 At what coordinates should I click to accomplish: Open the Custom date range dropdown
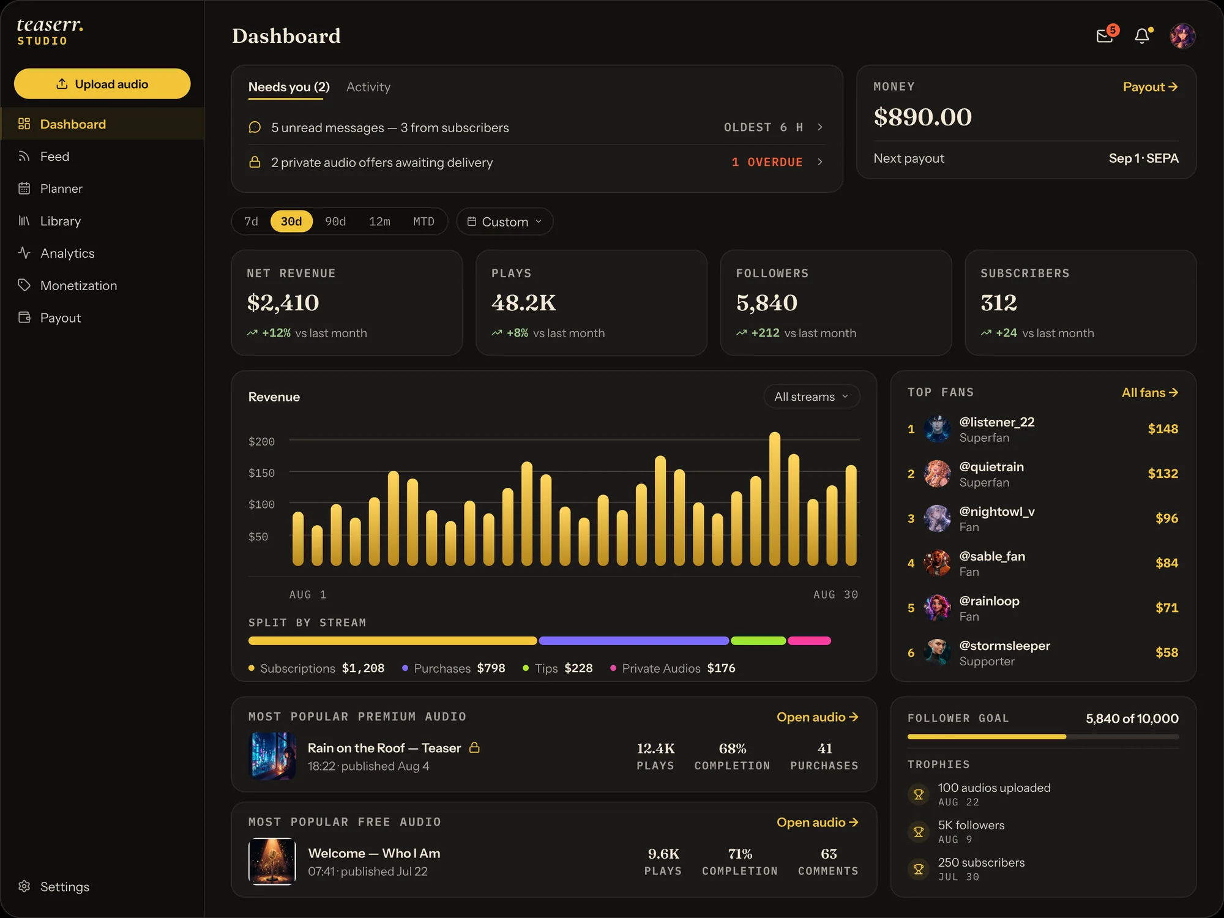point(505,222)
